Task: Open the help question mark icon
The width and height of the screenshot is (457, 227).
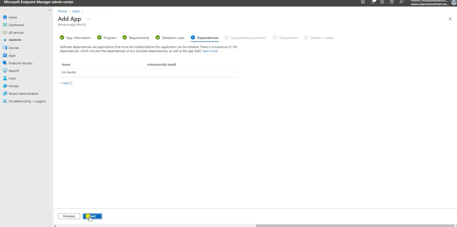Action: coord(392,2)
